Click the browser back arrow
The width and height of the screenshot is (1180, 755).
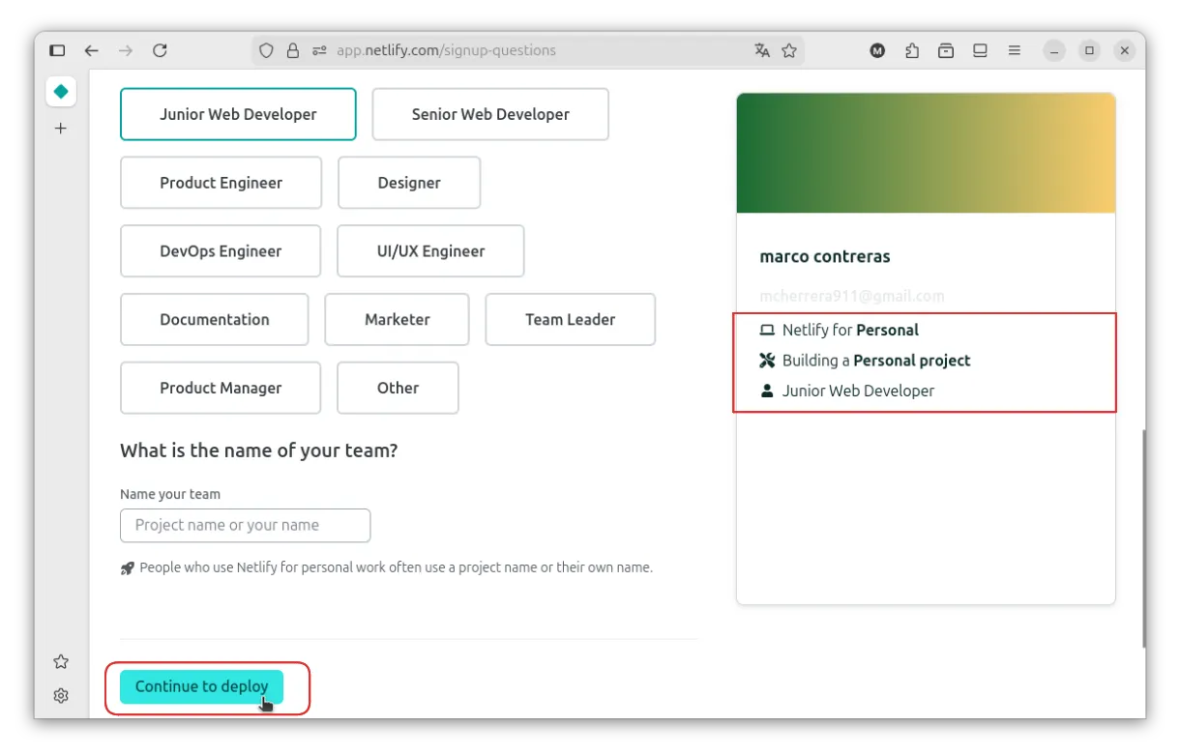tap(92, 50)
